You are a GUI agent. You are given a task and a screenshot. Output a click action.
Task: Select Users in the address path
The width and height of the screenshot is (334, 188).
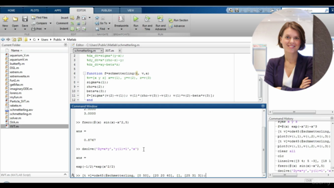pos(44,40)
